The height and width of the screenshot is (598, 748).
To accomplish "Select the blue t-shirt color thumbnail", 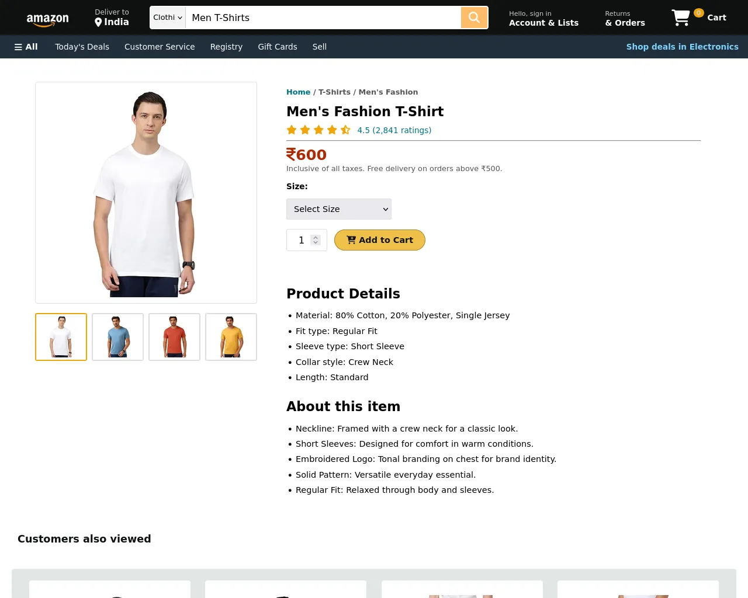I will click(117, 337).
